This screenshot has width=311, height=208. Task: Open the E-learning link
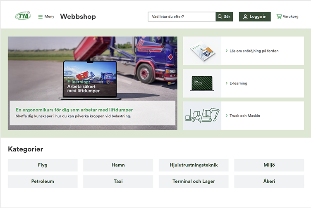pos(238,83)
